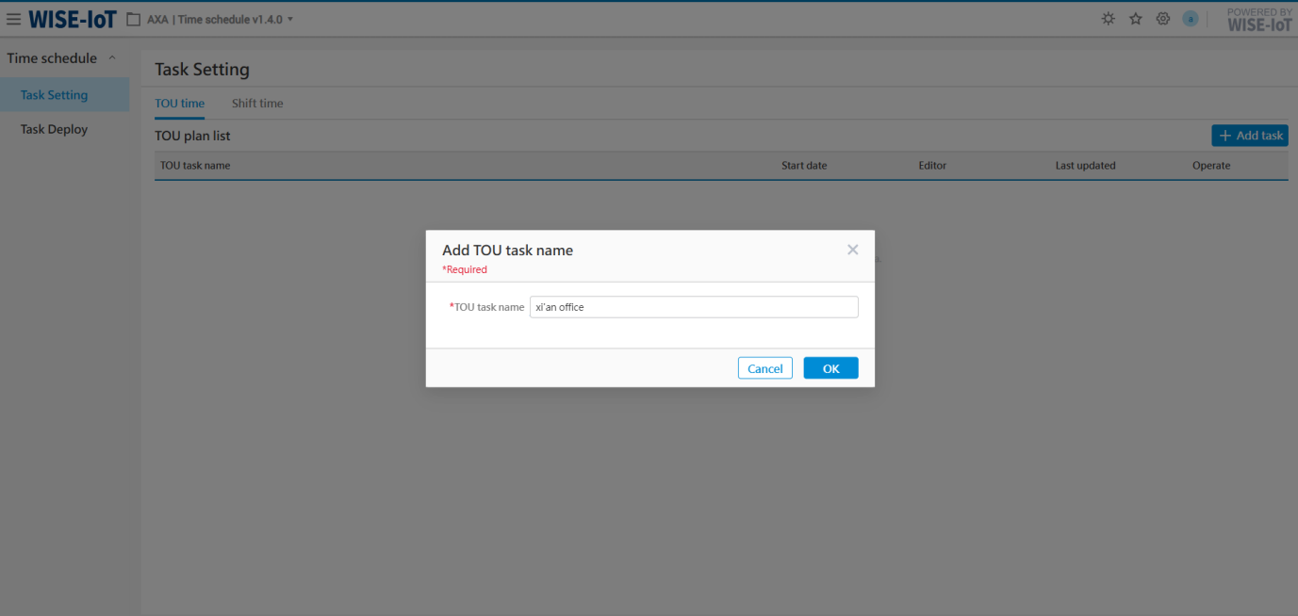The image size is (1298, 616).
Task: Close the Add TOU task name dialog
Action: click(x=853, y=250)
